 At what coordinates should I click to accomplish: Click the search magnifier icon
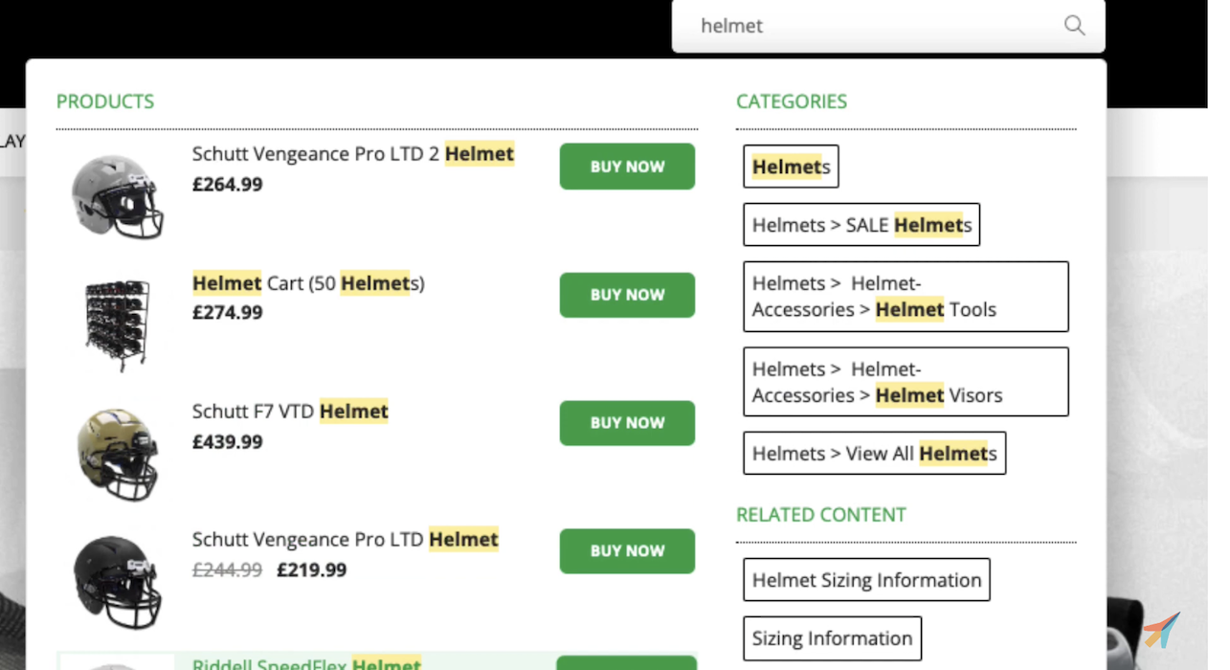(1074, 26)
